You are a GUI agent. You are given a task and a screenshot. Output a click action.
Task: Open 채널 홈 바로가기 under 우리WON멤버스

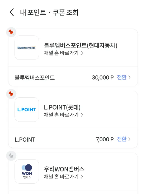tap(63, 177)
